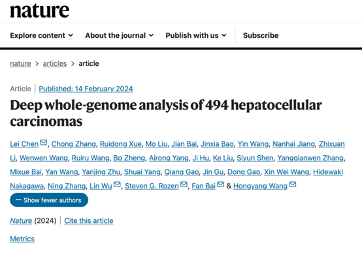This screenshot has width=362, height=253.
Task: Click the mail icon after Hongyang Wang
Action: pyautogui.click(x=293, y=185)
